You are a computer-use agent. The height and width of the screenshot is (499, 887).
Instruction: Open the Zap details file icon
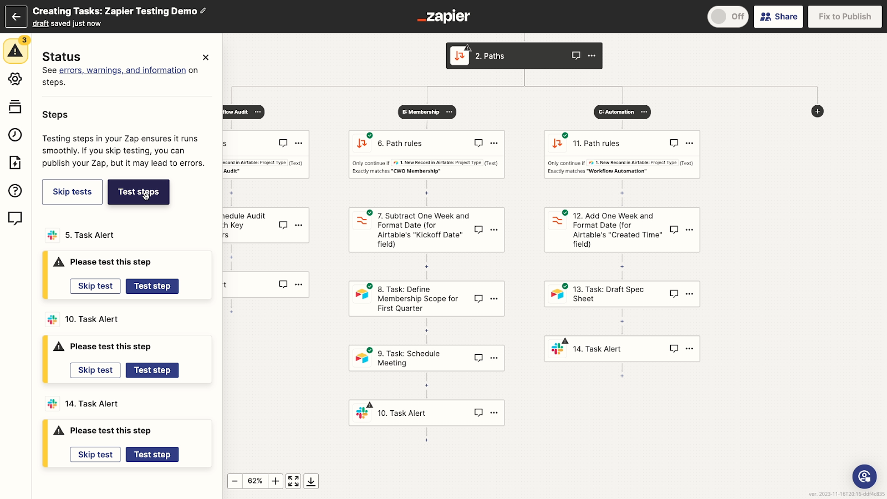point(16,162)
